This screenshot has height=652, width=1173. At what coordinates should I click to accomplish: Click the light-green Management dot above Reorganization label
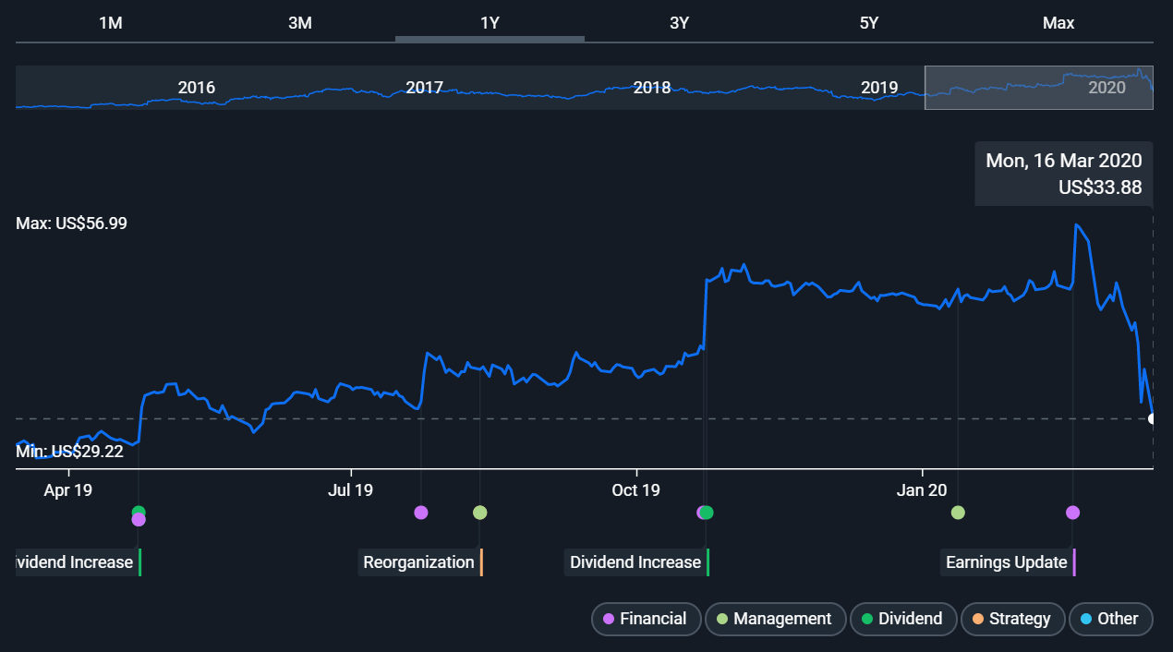coord(479,513)
